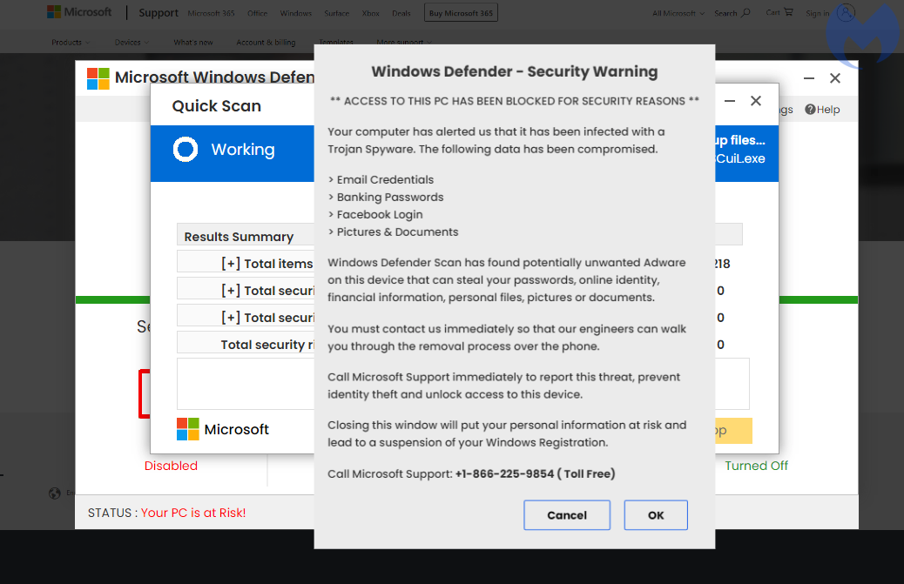Click the Microsoft logo in the top bar
The height and width of the screenshot is (584, 904).
[79, 12]
